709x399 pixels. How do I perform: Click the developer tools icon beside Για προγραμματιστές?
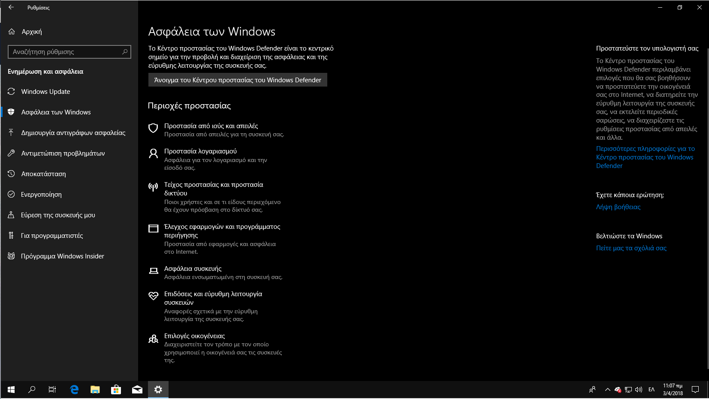coord(11,235)
